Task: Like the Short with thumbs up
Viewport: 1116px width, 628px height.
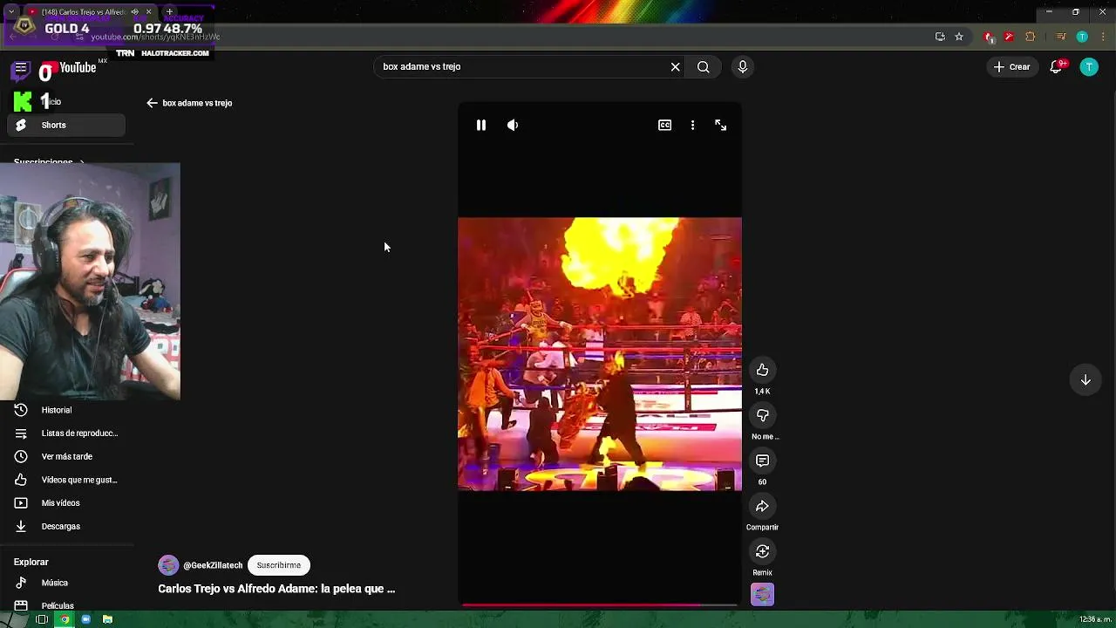Action: point(762,370)
